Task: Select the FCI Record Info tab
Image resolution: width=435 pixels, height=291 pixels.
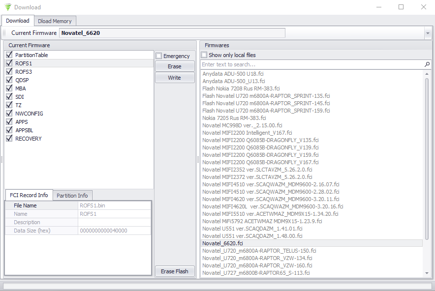Action: click(x=29, y=195)
